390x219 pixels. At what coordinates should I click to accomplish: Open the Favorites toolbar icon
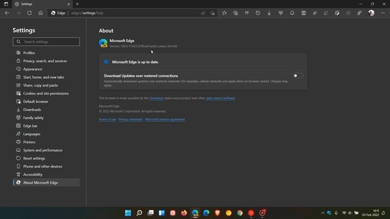224,13
